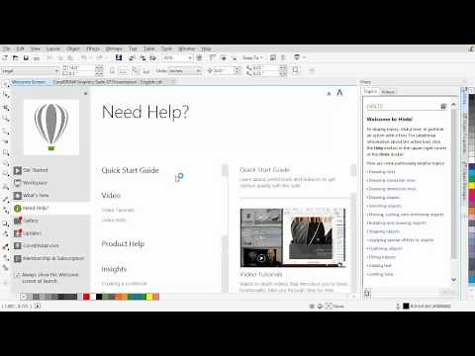
Task: Play the Video Tutorials thumbnail
Action: [261, 258]
